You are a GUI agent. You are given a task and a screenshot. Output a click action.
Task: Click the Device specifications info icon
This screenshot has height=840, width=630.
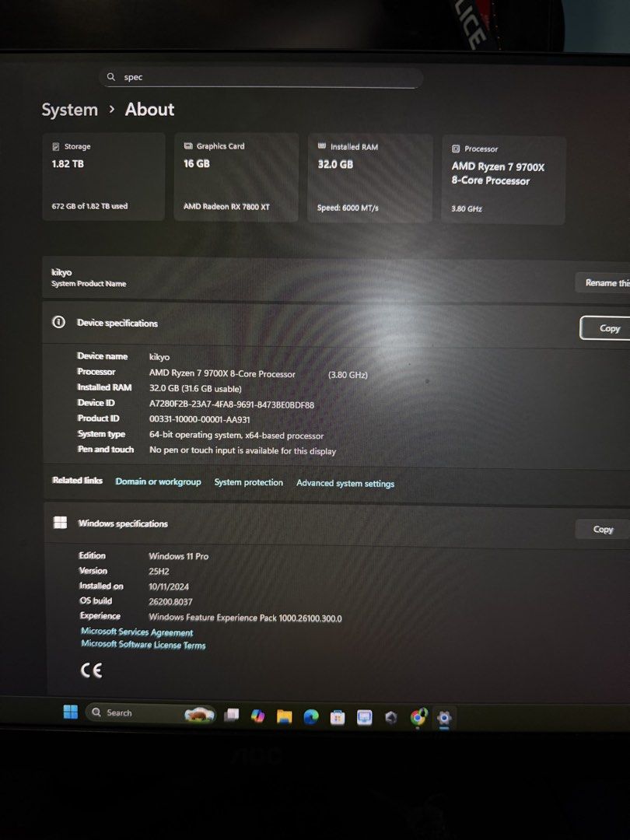coord(58,323)
